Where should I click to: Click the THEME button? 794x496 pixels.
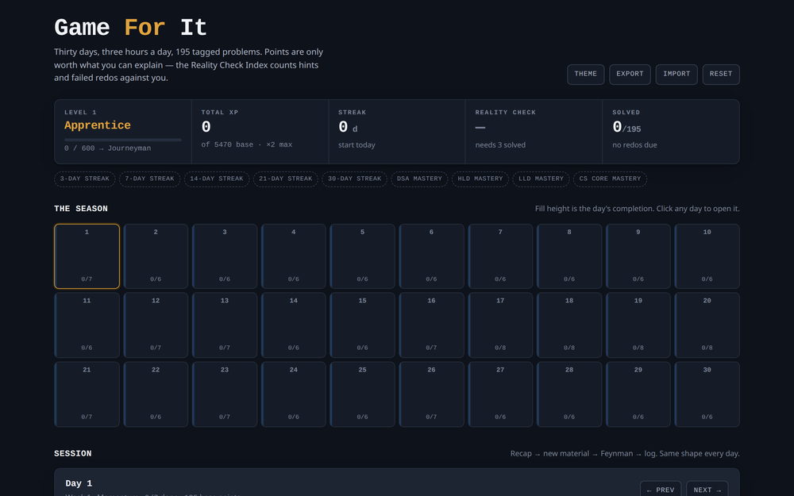[585, 75]
